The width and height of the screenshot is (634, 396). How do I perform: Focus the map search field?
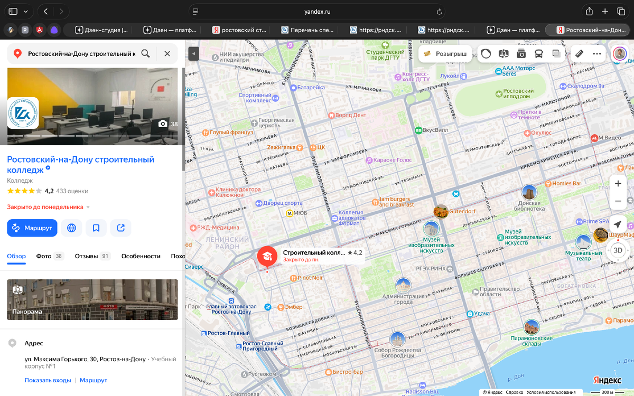[81, 53]
